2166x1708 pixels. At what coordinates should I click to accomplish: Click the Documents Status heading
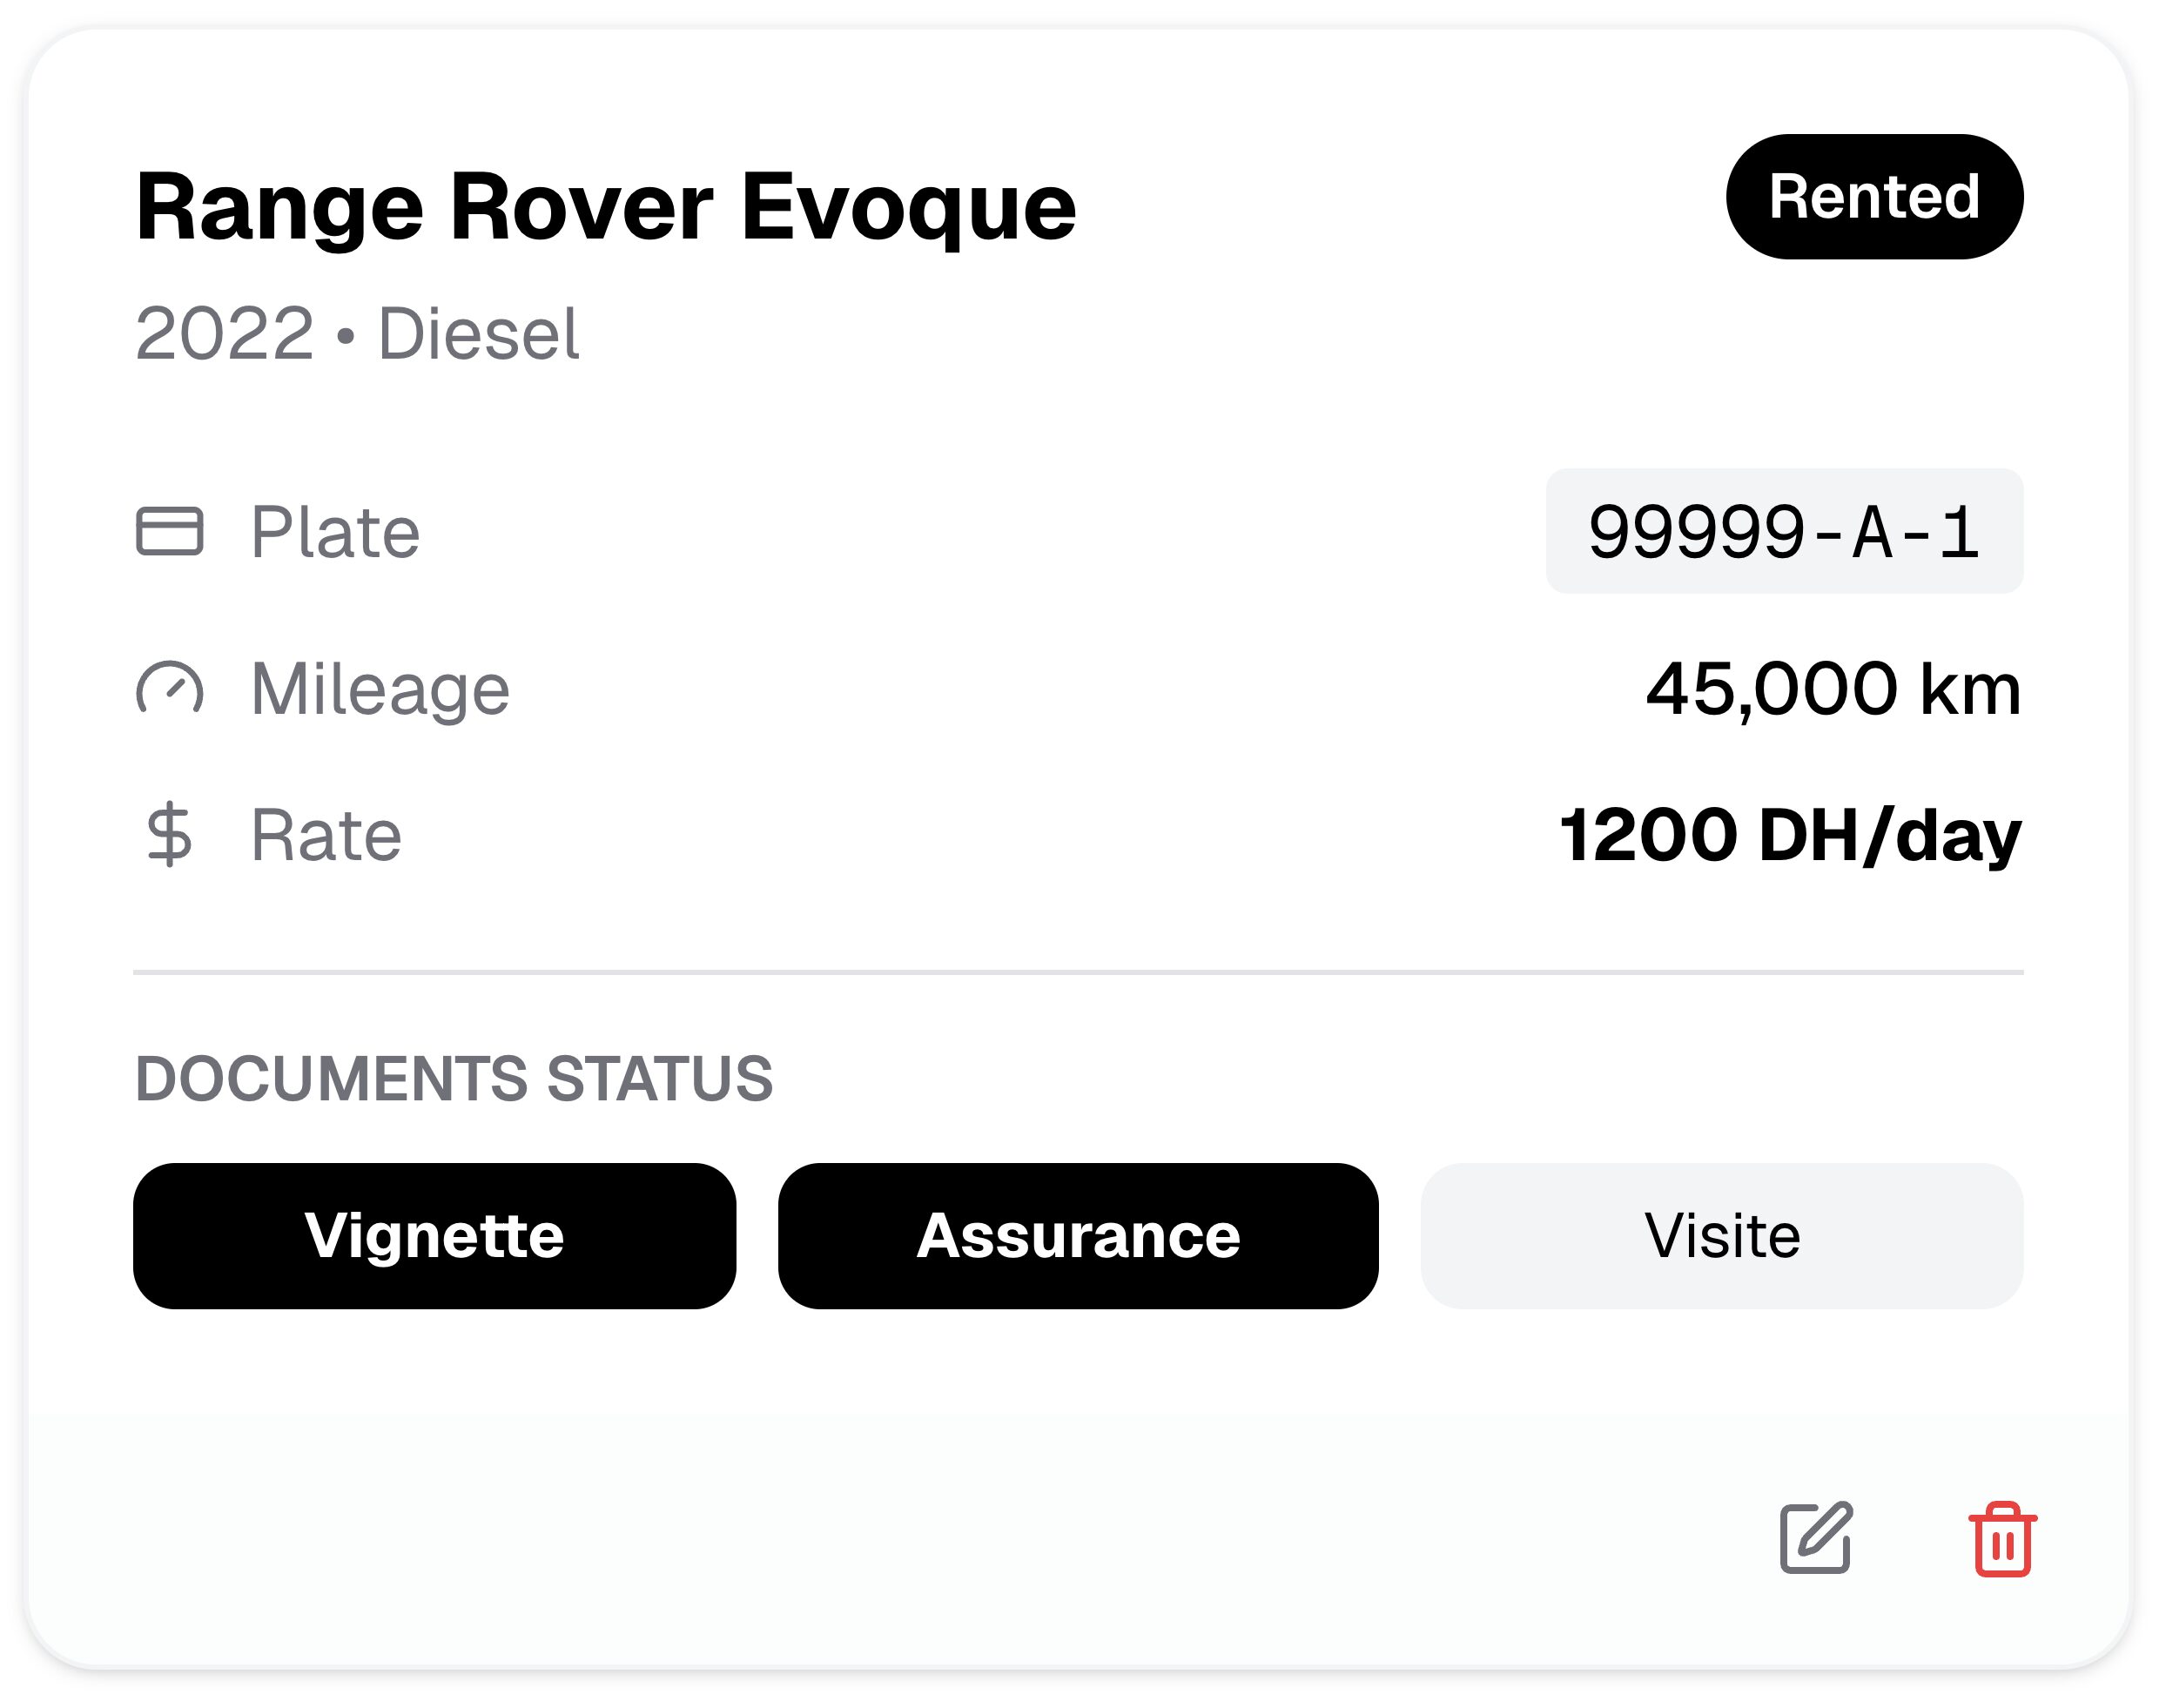click(453, 1078)
